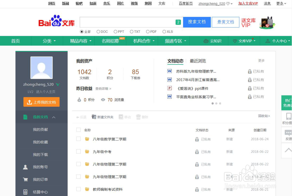Switch to the 最近浏览 tab
The height and width of the screenshot is (196, 292).
198,61
